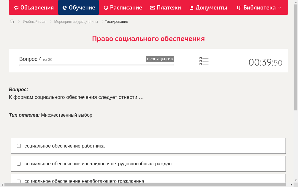The height and width of the screenshot is (187, 298).
Task: Click the payment card icon beside Платежи
Action: [x=152, y=7]
